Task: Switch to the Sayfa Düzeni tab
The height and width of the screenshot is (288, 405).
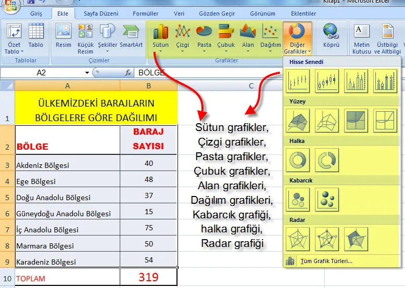Action: pos(101,14)
